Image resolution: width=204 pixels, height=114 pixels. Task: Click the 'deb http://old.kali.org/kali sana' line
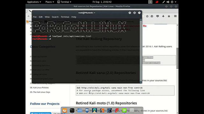pos(110,88)
